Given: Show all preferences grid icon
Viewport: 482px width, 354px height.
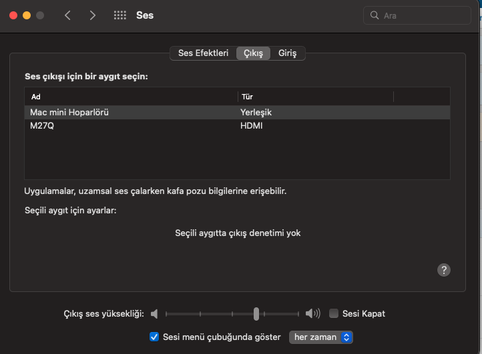Looking at the screenshot, I should pyautogui.click(x=120, y=15).
